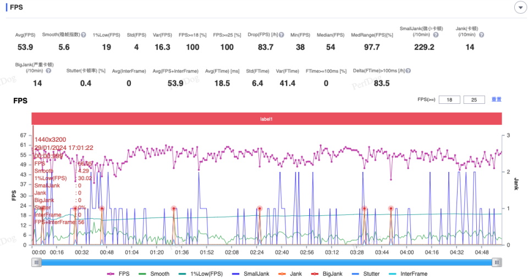This screenshot has width=528, height=278.
Task: Open the help icon beside Drop(FPS) [/h]
Action: [x=282, y=35]
